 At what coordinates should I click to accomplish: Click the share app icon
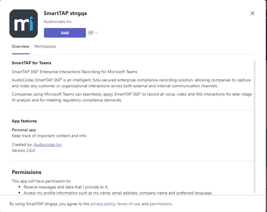[91, 32]
